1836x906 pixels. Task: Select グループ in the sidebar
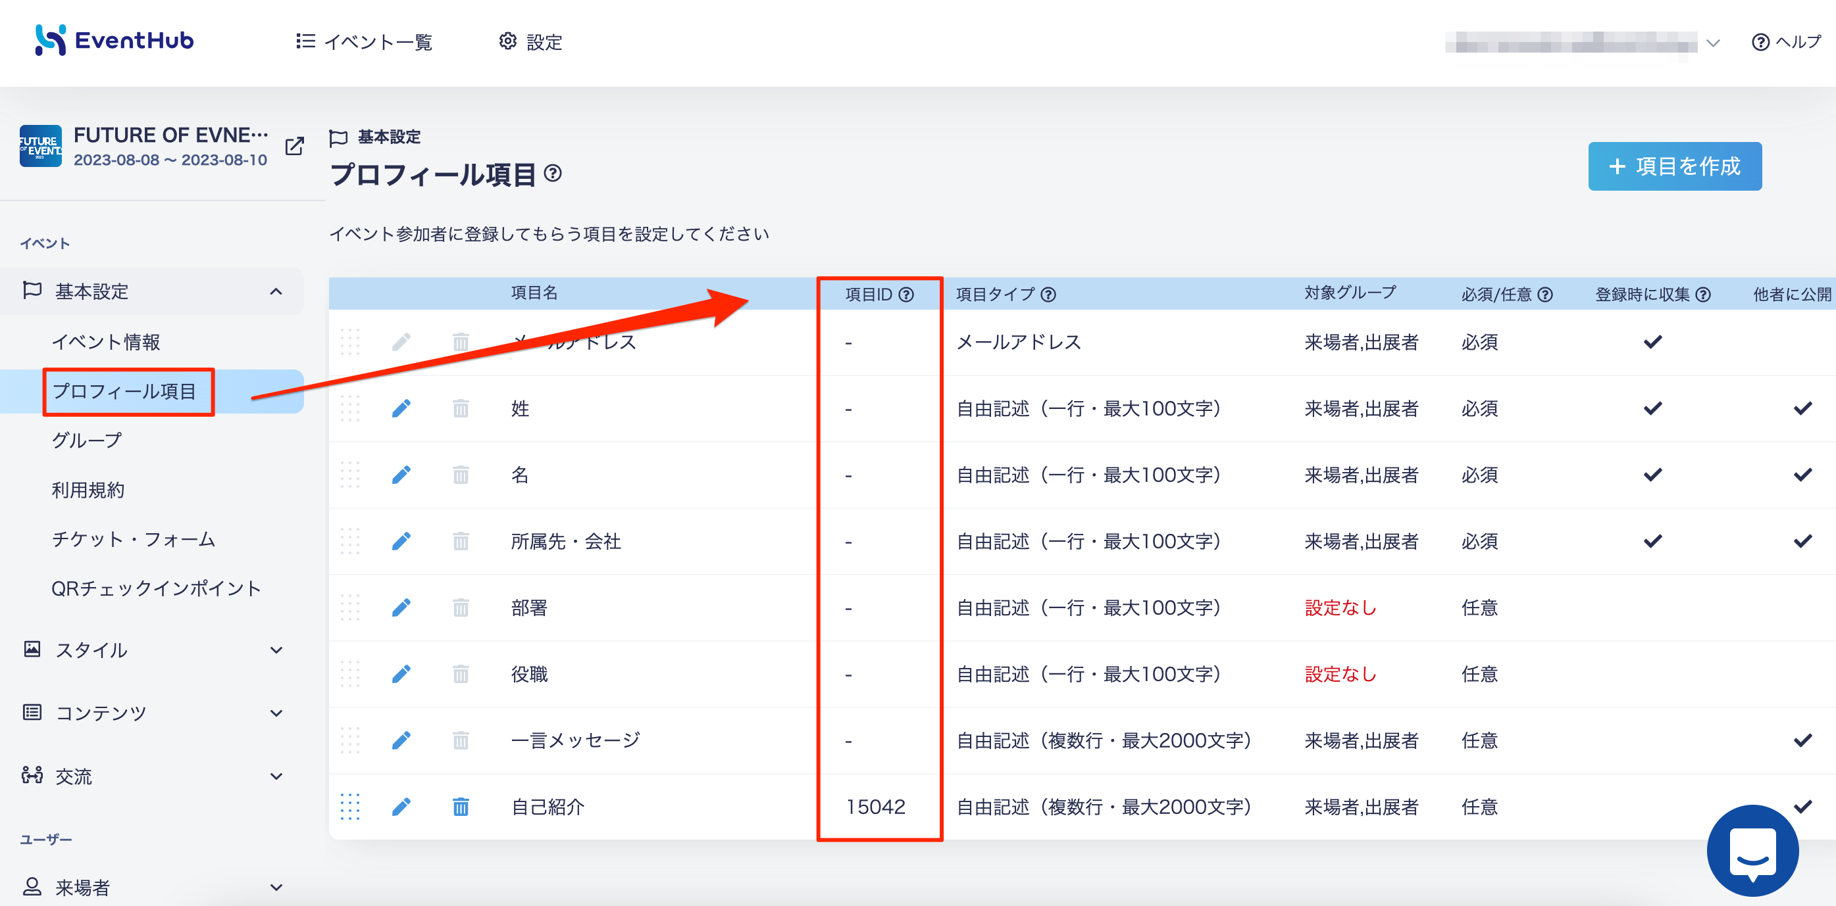pyautogui.click(x=87, y=441)
